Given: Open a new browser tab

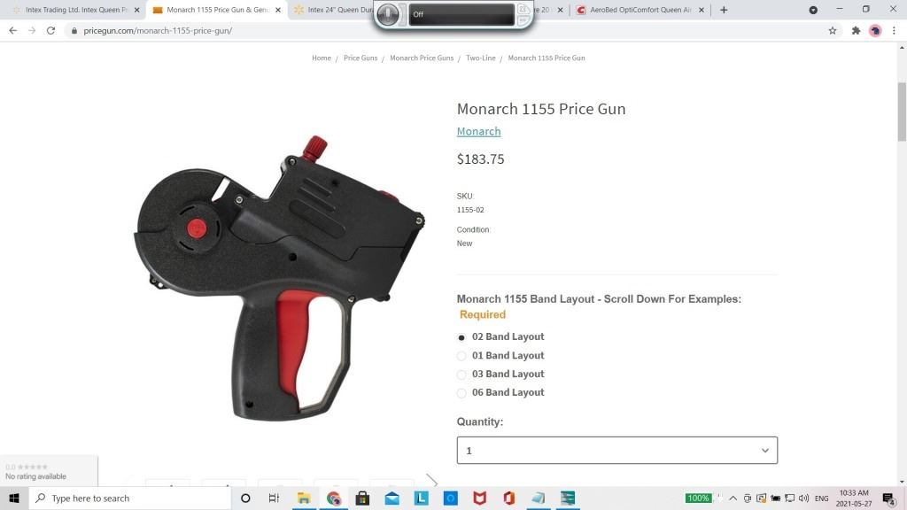Looking at the screenshot, I should click(724, 10).
